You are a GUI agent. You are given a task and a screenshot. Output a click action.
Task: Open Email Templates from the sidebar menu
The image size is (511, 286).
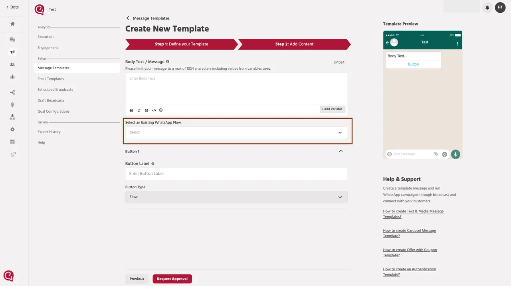click(50, 78)
